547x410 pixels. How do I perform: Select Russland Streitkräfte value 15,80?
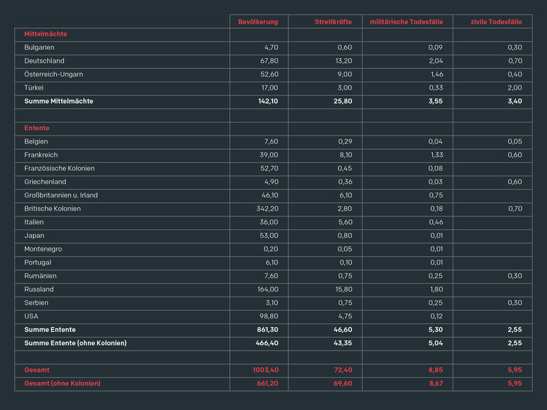click(x=344, y=289)
